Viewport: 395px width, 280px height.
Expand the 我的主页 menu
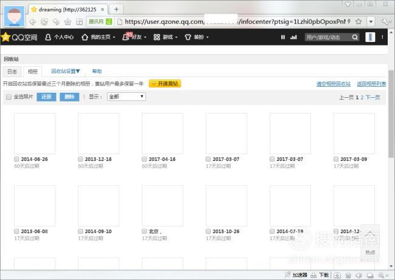(98, 37)
